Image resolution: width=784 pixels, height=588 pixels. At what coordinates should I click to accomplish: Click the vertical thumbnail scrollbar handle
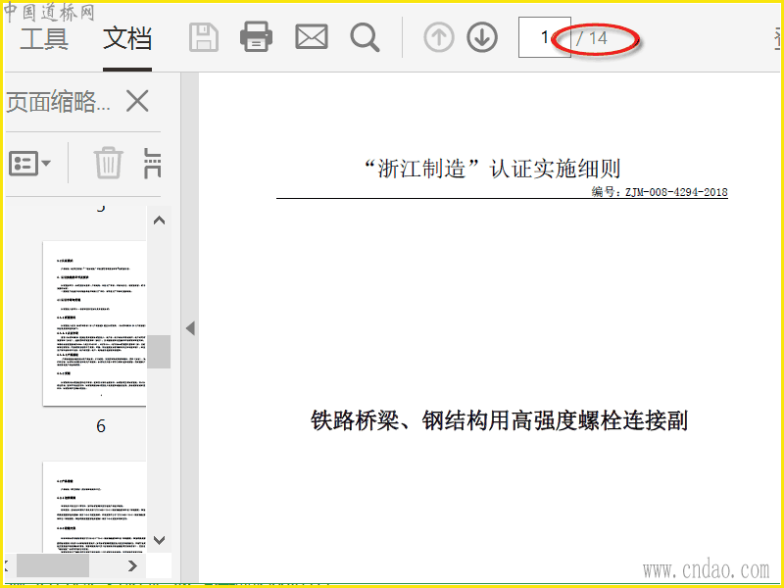tap(159, 352)
